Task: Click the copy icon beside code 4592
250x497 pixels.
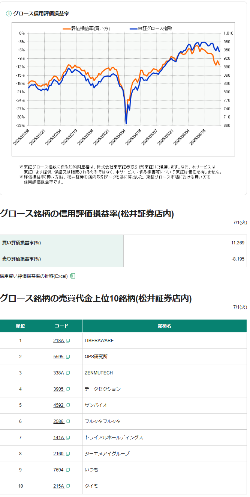Action: click(68, 405)
